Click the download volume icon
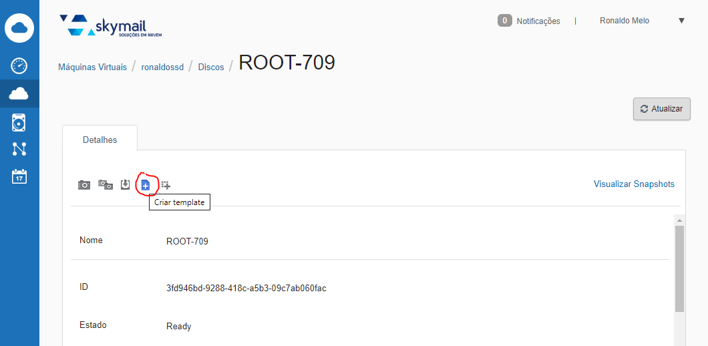The image size is (708, 346). [x=125, y=185]
